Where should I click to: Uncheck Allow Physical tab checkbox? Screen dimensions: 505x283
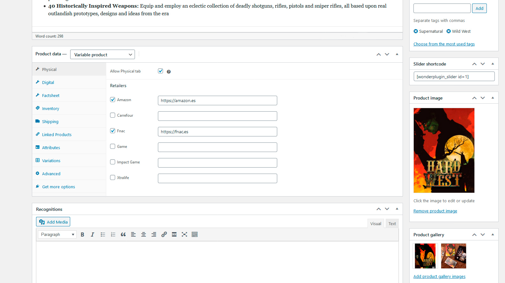tap(160, 71)
